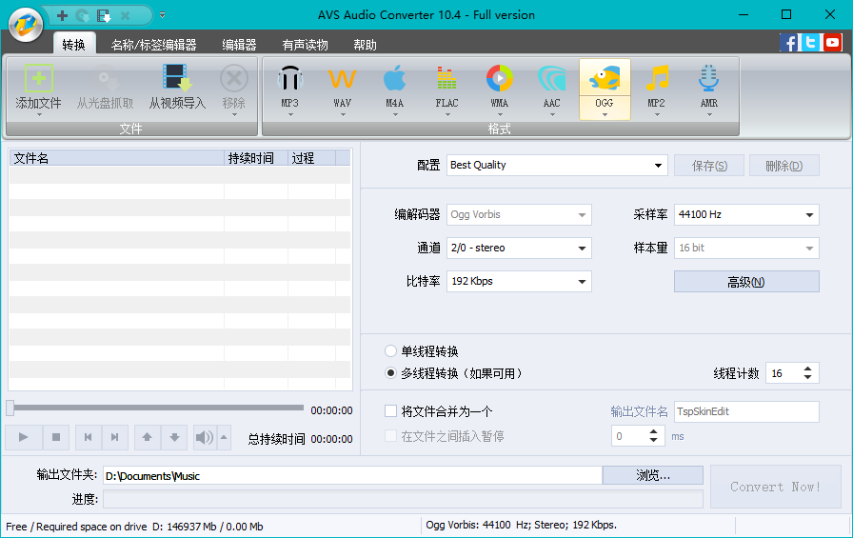This screenshot has height=538, width=853.
Task: Click the speaker volume icon
Action: 205,437
